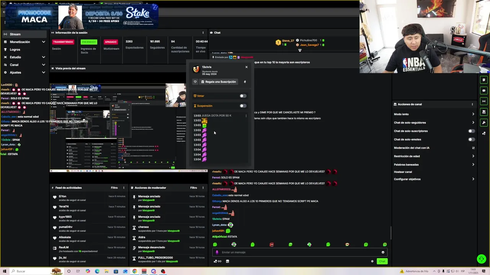This screenshot has width=490, height=275.
Task: Toggle the Suspensión switch
Action: 243,106
